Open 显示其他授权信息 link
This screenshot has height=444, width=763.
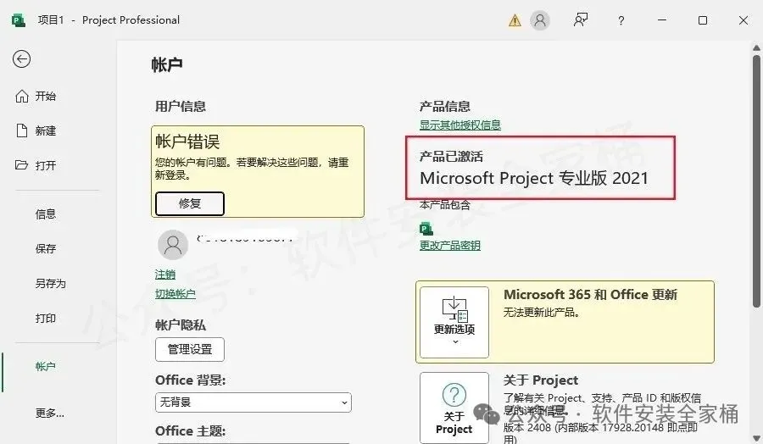[460, 125]
